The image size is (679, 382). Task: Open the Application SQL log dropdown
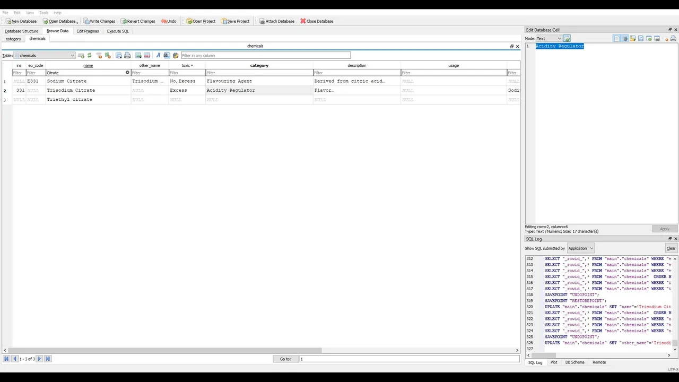point(580,248)
